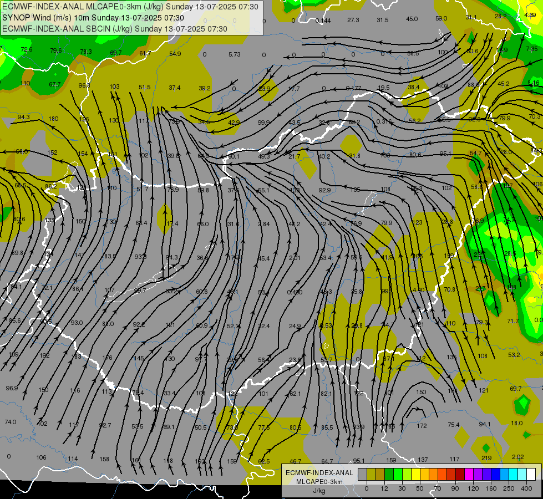Click the map value 0.316
Image resolution: width=543 pixels, height=499 pixels.
tap(384, 121)
